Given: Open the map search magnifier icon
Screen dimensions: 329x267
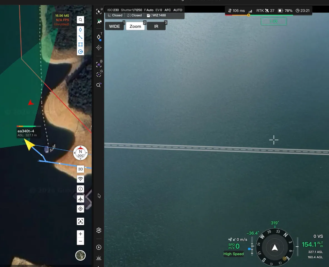Looking at the screenshot, I should coord(80,20).
